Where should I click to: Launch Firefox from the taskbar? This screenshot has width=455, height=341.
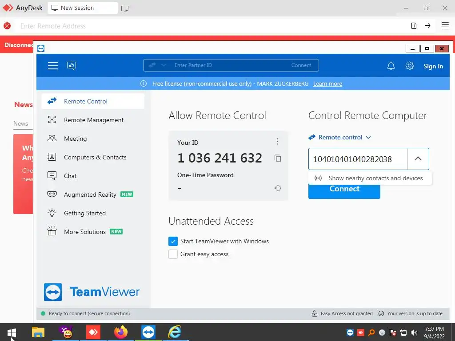(121, 332)
